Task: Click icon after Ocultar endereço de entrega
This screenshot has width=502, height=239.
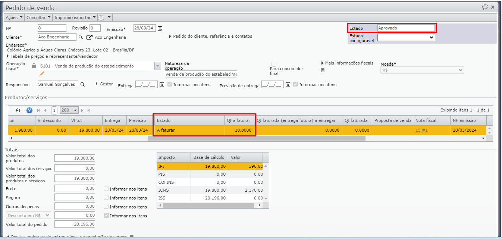Action: tap(132, 237)
